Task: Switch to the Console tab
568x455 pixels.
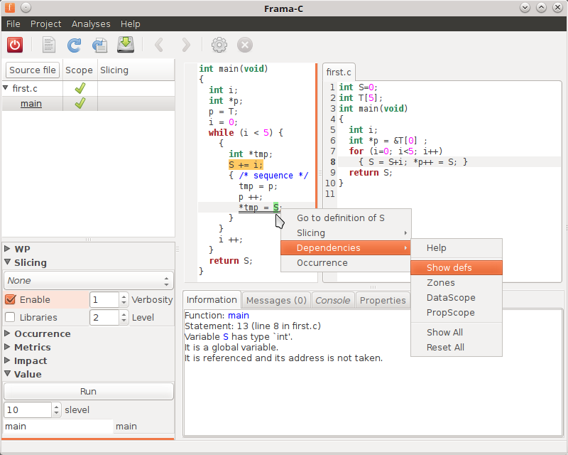Action: pyautogui.click(x=333, y=301)
